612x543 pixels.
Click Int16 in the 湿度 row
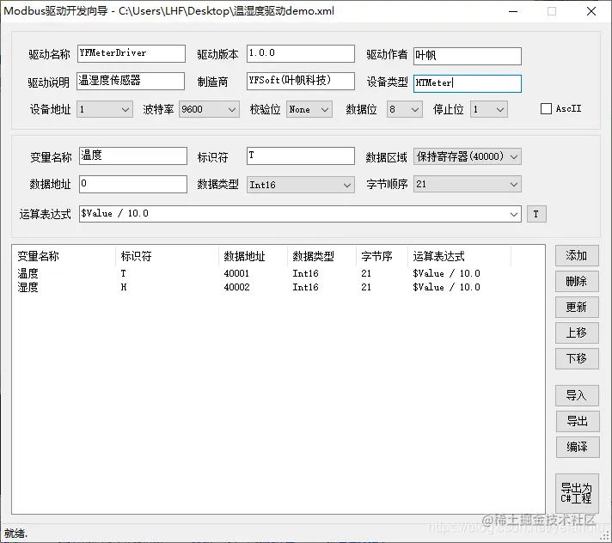306,288
